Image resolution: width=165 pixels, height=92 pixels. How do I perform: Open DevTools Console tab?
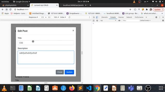pyautogui.click(x=113, y=17)
